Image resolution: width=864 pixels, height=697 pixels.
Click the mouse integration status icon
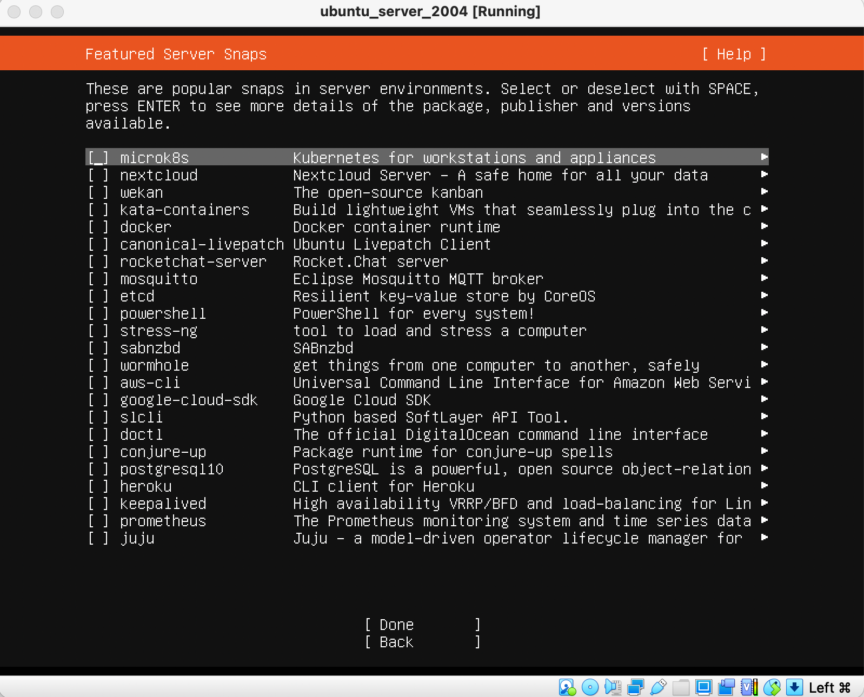pyautogui.click(x=772, y=687)
